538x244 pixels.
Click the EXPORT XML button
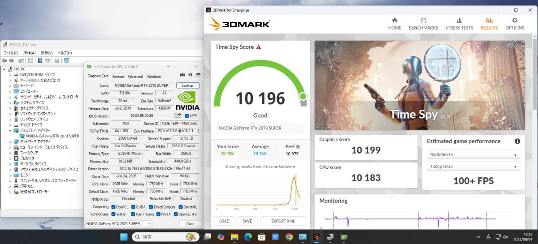pos(283,221)
